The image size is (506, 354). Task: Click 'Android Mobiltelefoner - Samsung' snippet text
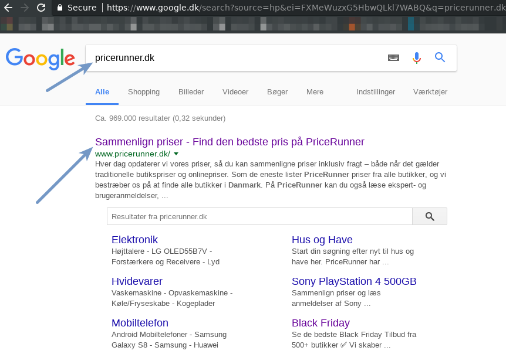169,334
